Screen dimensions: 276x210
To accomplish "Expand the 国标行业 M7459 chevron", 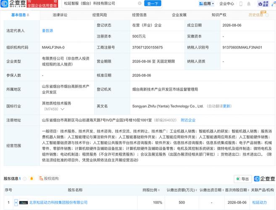I will pos(62,109).
